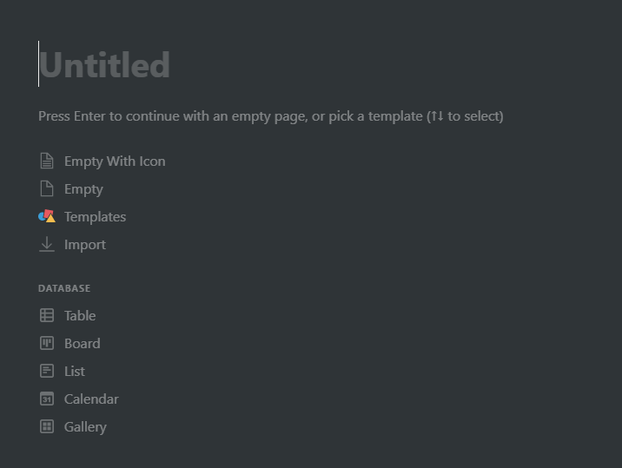The width and height of the screenshot is (622, 468).
Task: Click the blank Empty page icon
Action: pyautogui.click(x=47, y=189)
